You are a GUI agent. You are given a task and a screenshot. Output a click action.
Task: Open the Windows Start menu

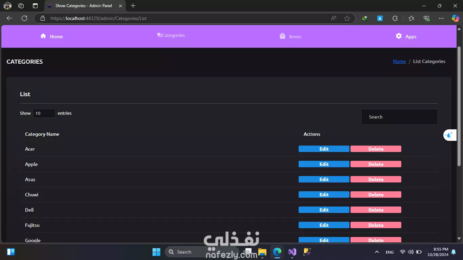pyautogui.click(x=156, y=252)
